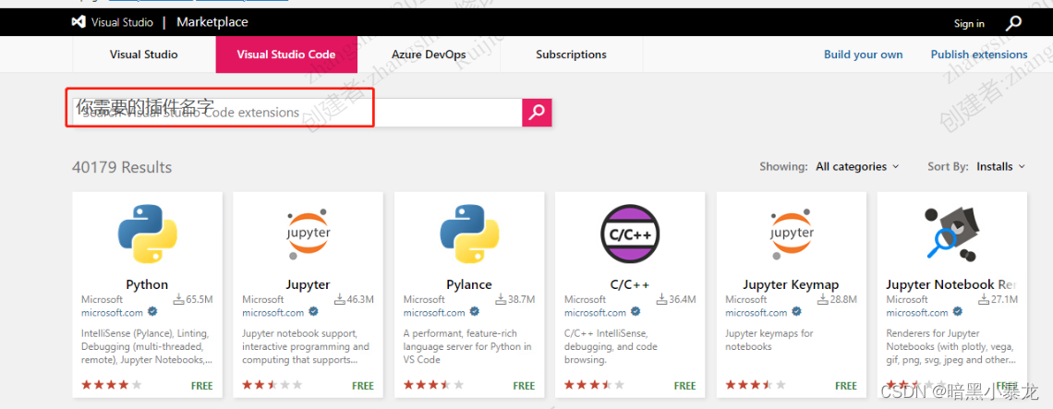Viewport: 1053px width, 409px height.
Task: Click the Marketplace header title
Action: point(212,22)
